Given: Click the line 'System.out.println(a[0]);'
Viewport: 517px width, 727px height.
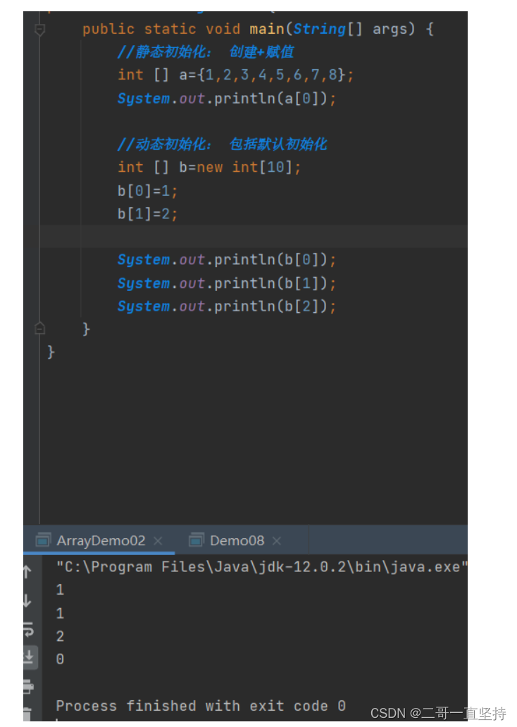Looking at the screenshot, I should (x=227, y=99).
